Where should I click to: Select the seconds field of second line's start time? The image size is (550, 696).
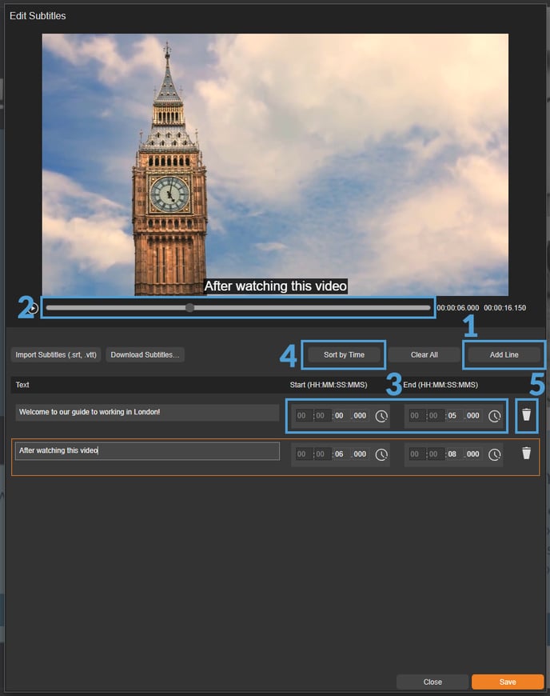339,454
